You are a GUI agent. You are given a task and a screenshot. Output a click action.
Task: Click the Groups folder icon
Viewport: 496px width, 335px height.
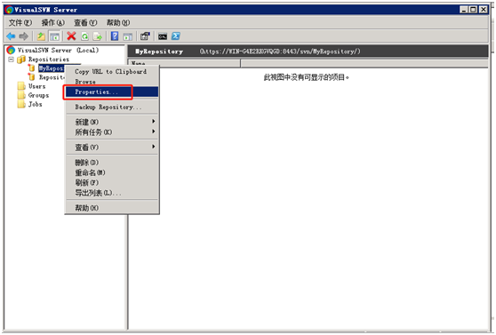click(21, 95)
